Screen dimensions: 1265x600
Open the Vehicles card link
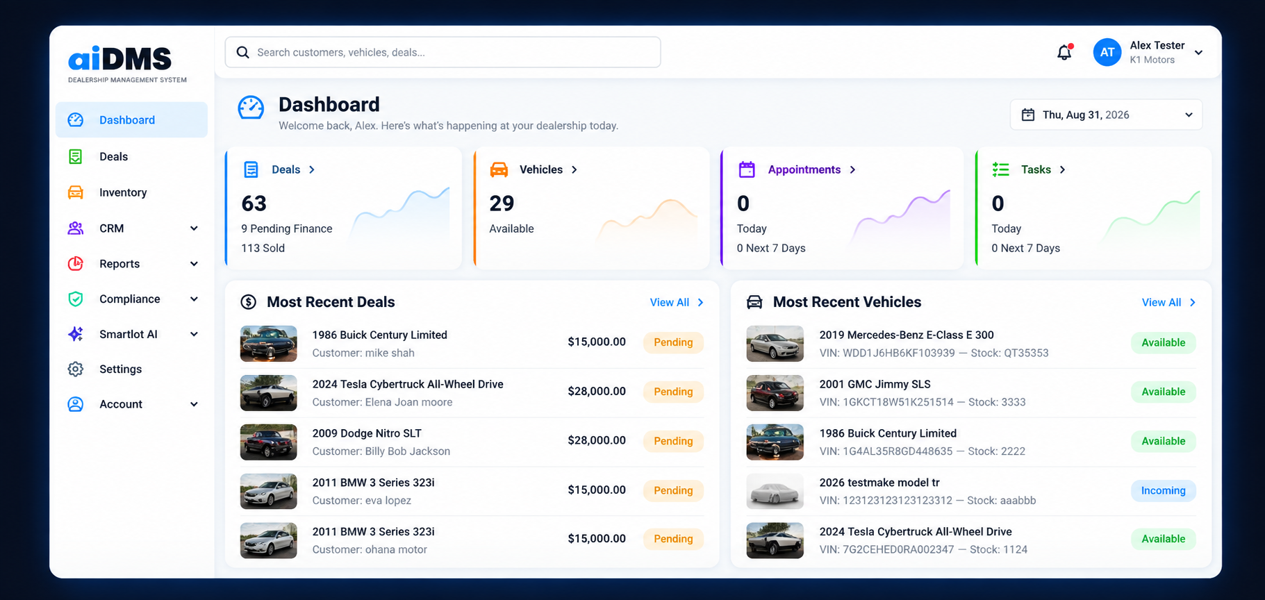pos(548,169)
